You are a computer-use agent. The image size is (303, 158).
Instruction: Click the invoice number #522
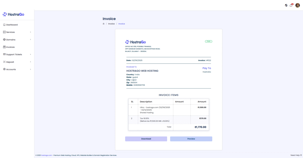pyautogui.click(x=209, y=60)
